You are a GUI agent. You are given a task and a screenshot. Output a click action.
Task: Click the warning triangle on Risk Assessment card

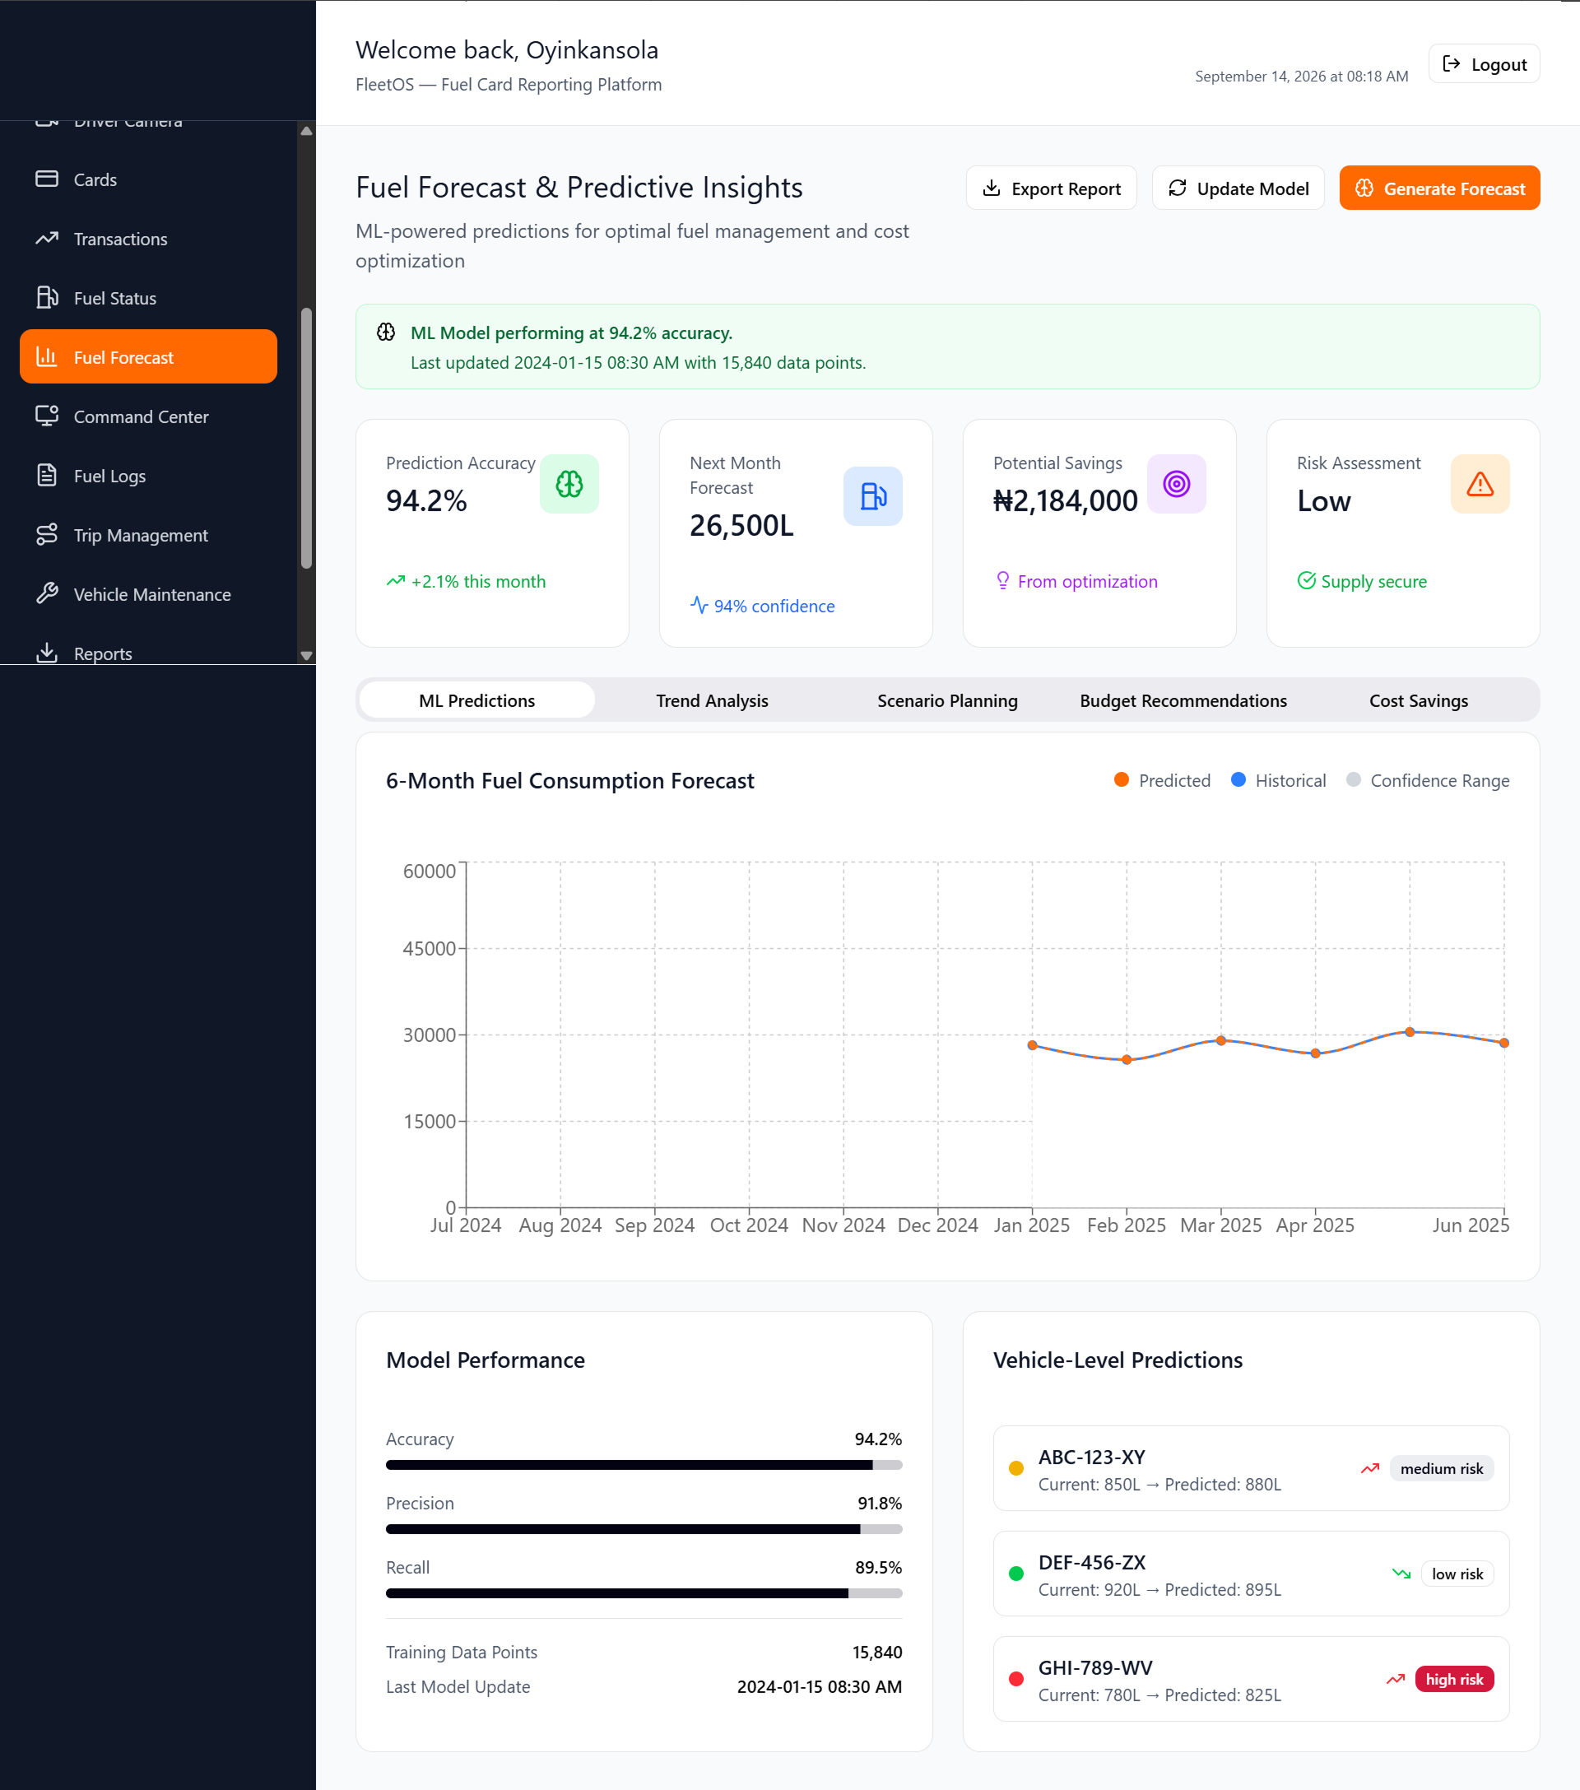coord(1480,483)
